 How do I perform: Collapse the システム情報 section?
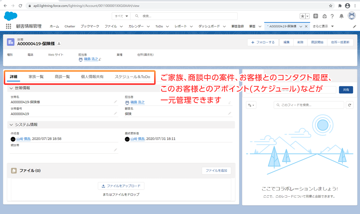(11, 125)
